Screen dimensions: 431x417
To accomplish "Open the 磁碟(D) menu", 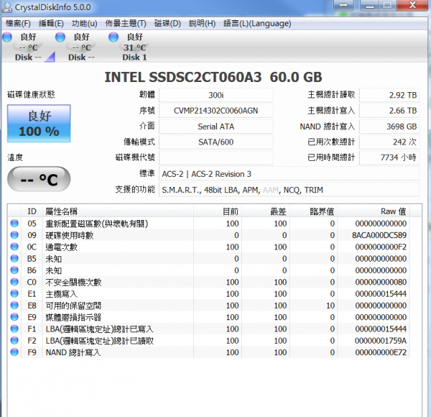I will click(168, 24).
